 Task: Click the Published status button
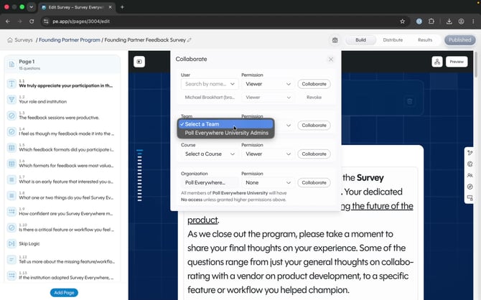460,40
